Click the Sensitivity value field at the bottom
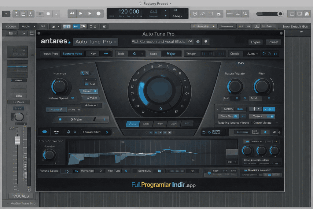Image resolution: width=313 pixels, height=209 pixels. pos(158,171)
